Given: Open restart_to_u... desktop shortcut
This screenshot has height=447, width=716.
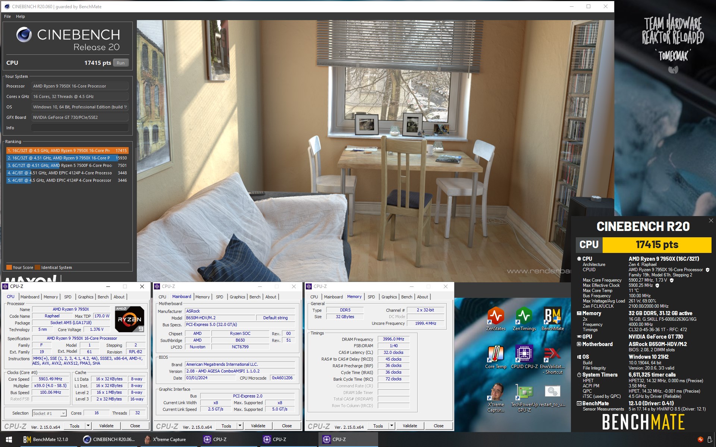Looking at the screenshot, I should coord(552,395).
